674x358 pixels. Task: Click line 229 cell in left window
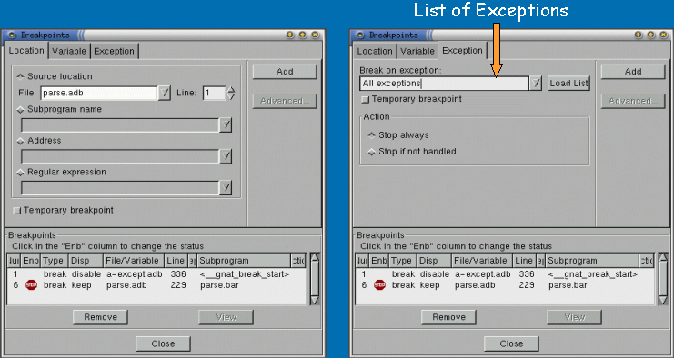[x=178, y=285]
